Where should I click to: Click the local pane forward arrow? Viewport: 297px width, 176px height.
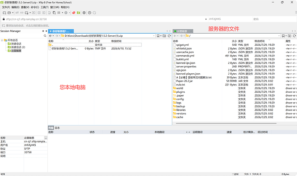click(x=56, y=36)
